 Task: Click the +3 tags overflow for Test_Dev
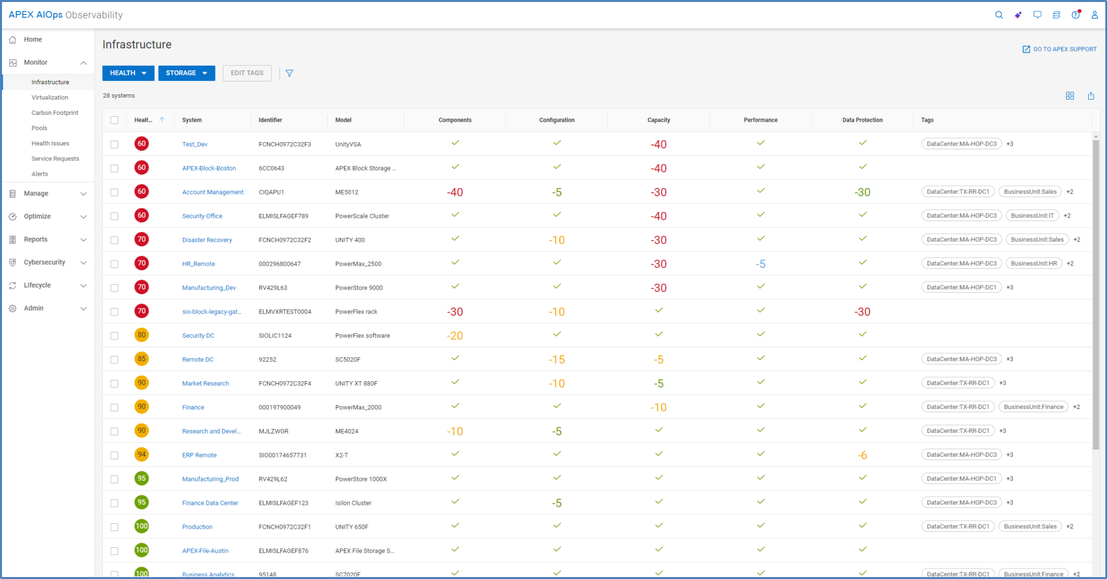point(1010,144)
